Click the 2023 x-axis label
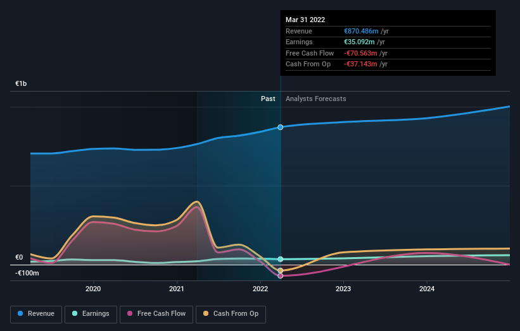Image resolution: width=520 pixels, height=331 pixels. [343, 289]
